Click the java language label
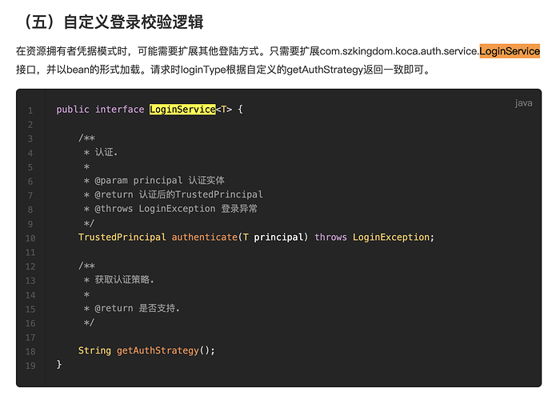552x396 pixels. [x=523, y=103]
